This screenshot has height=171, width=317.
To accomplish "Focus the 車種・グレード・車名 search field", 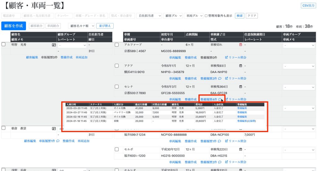I will click(91, 16).
